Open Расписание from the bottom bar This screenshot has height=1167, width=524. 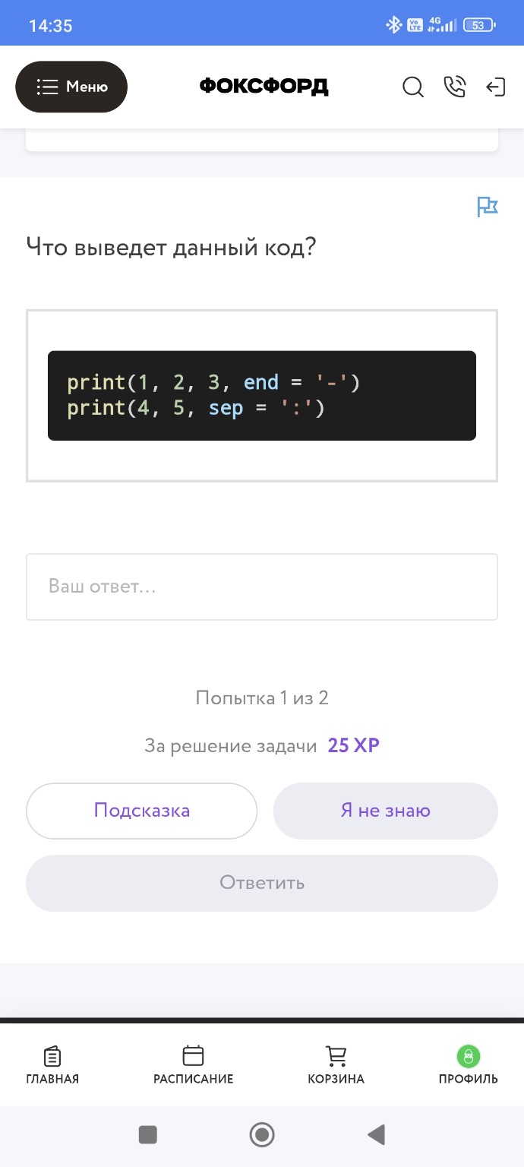(x=193, y=1064)
